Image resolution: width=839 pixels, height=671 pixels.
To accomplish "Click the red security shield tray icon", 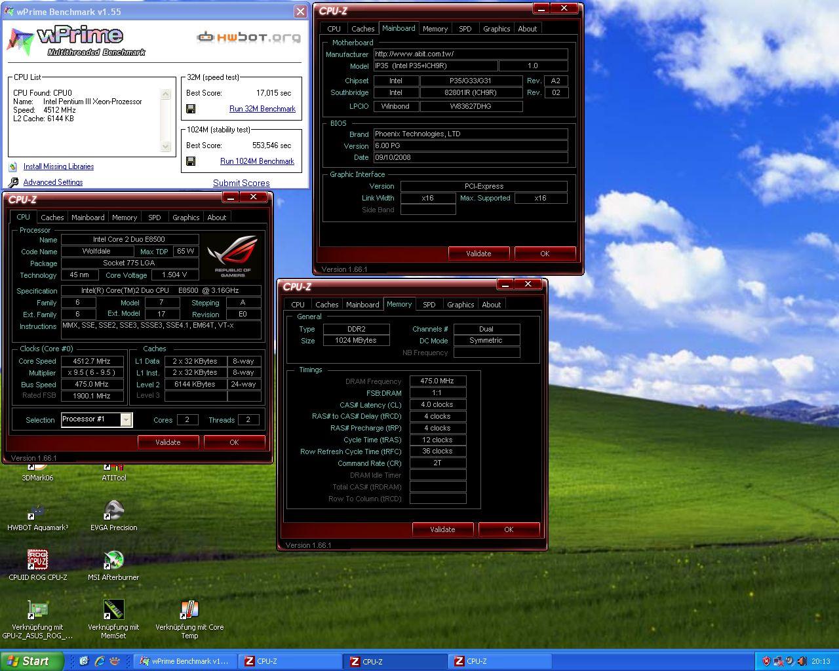I will 766,661.
